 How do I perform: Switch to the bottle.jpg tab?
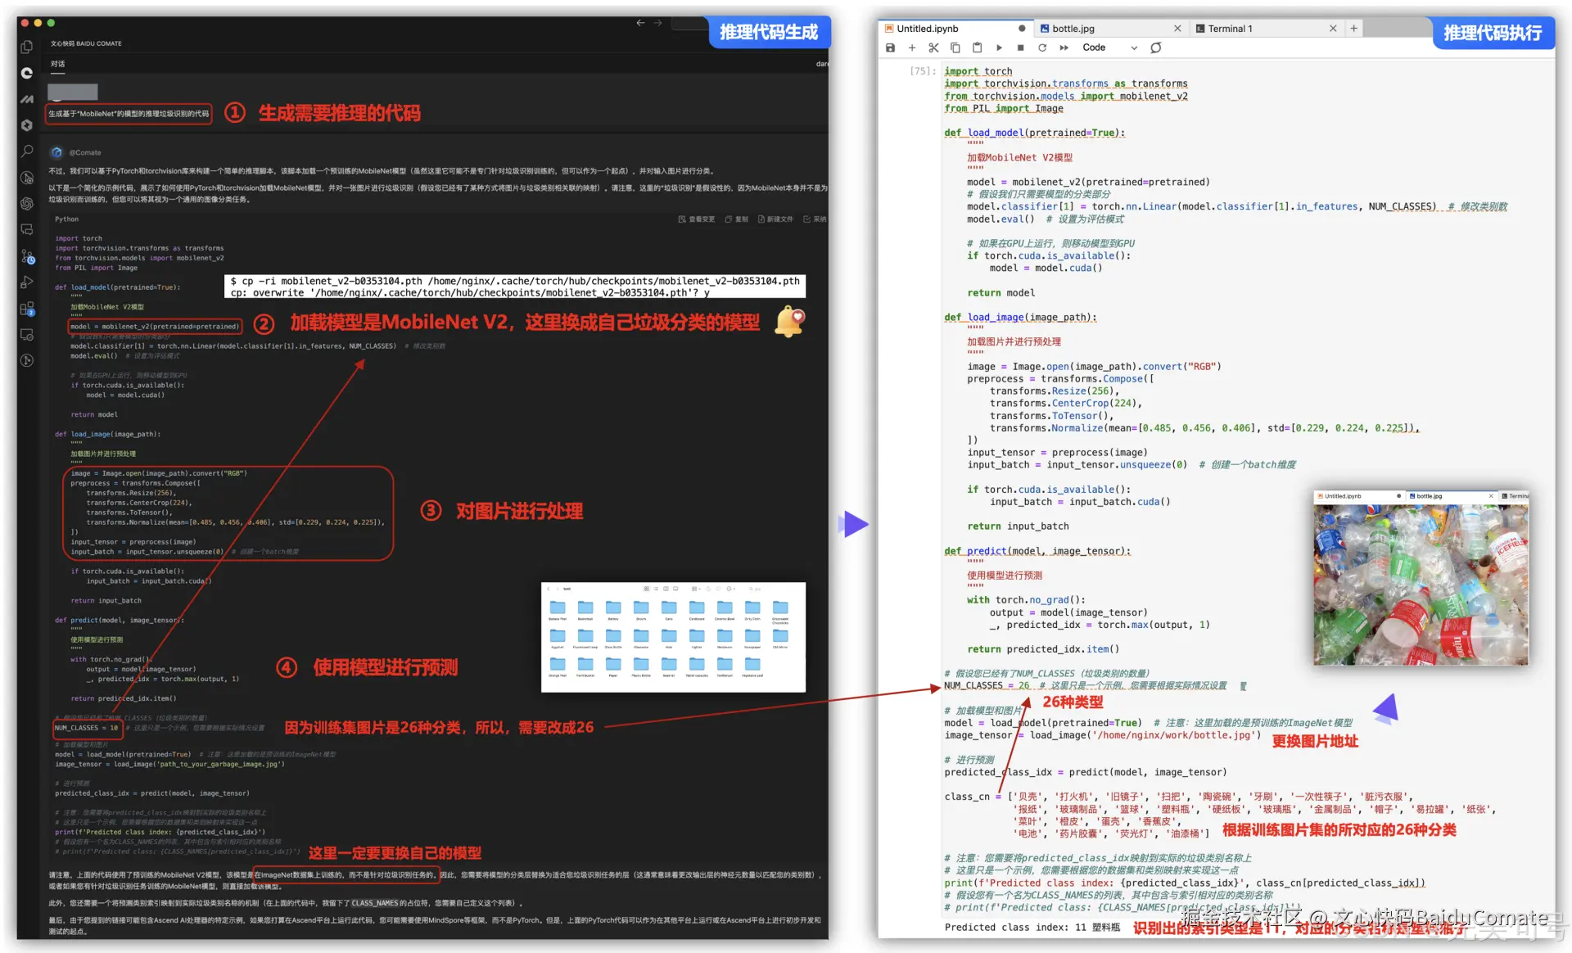pos(1073,29)
